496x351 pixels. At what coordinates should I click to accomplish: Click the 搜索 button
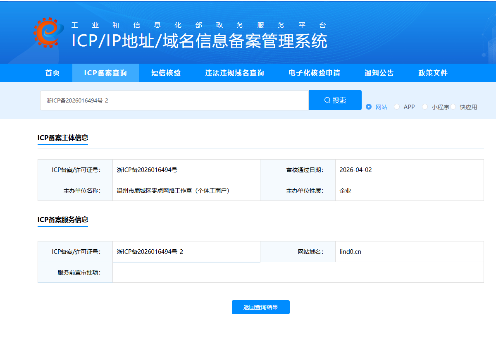[x=335, y=100]
